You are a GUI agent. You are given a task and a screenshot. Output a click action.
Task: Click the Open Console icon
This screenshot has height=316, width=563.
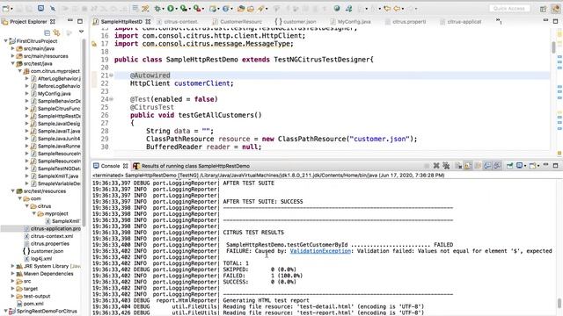point(533,166)
